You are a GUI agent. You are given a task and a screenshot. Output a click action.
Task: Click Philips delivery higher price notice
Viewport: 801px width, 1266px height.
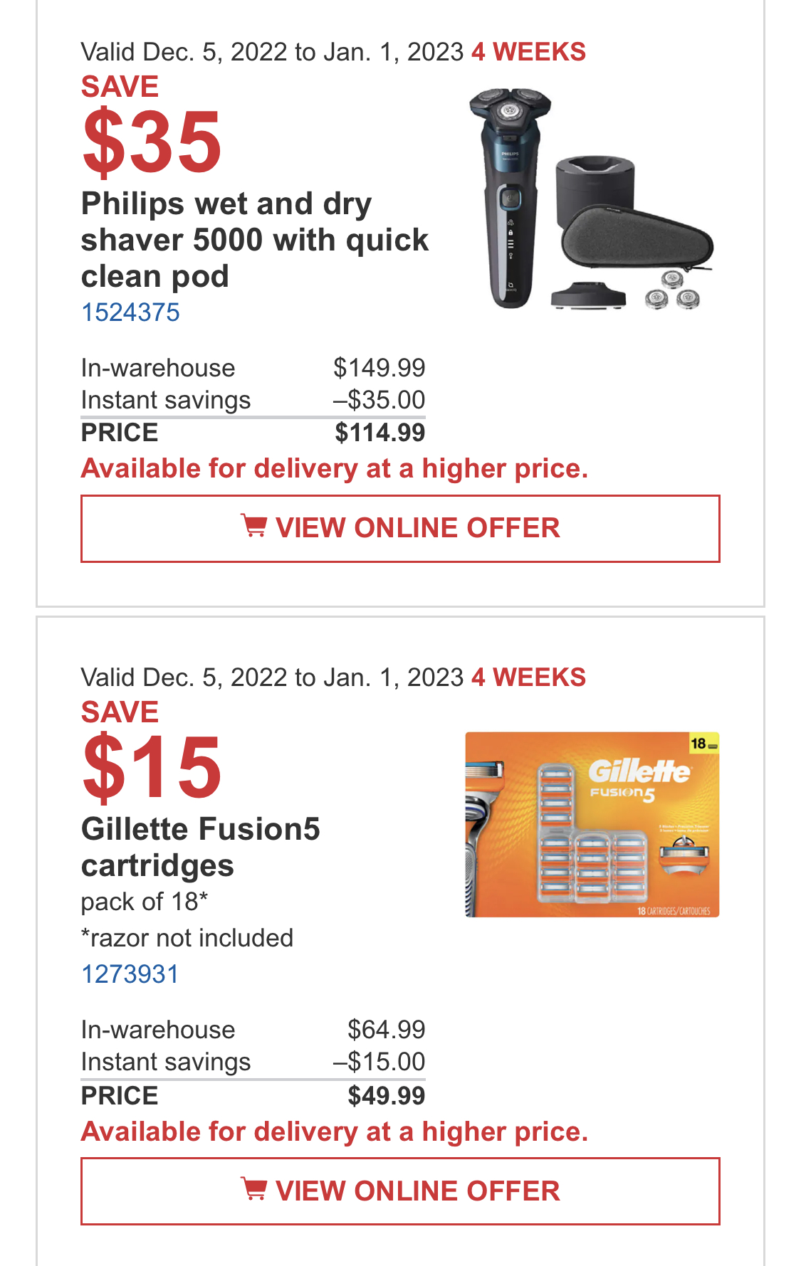pos(335,468)
